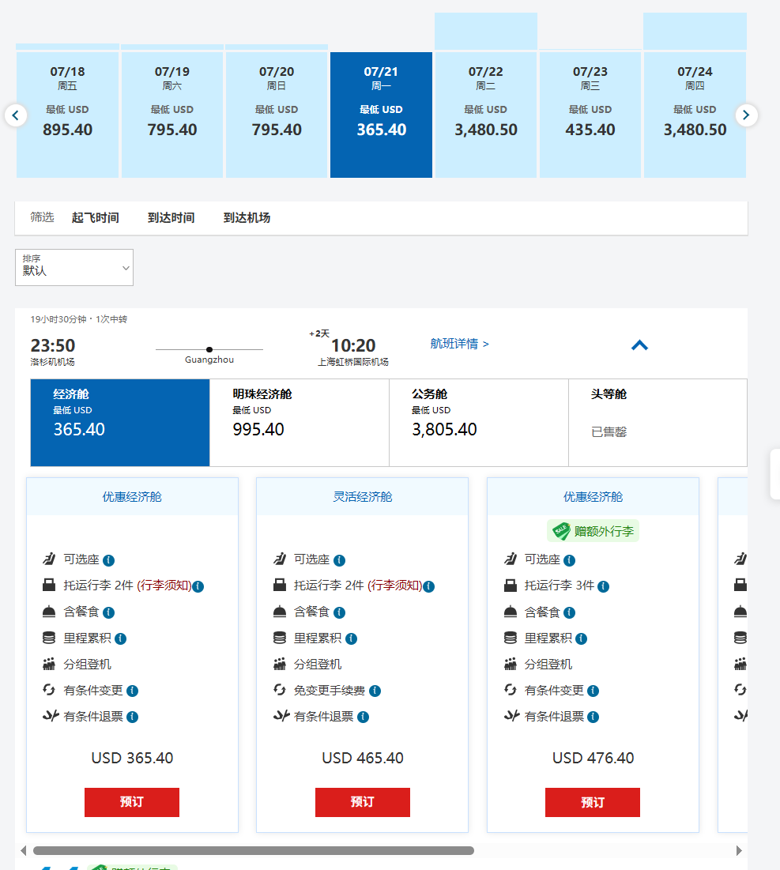Open the 到达机场 filter

tap(247, 217)
